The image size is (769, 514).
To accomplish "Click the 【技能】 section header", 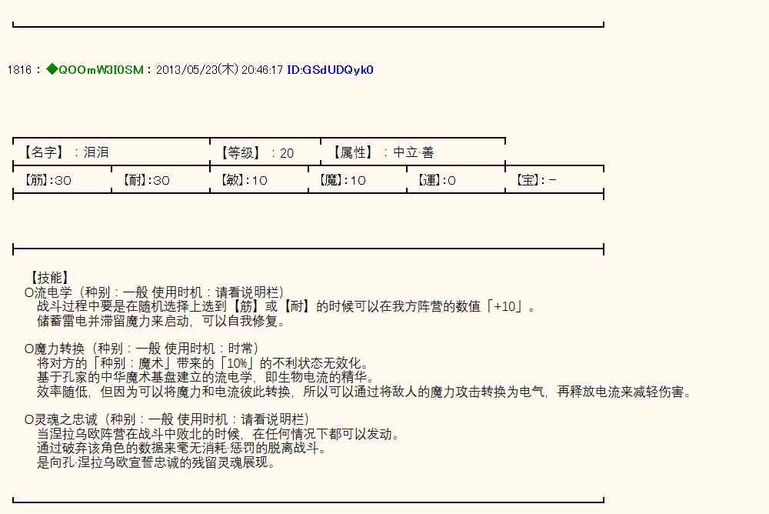I will [x=49, y=278].
